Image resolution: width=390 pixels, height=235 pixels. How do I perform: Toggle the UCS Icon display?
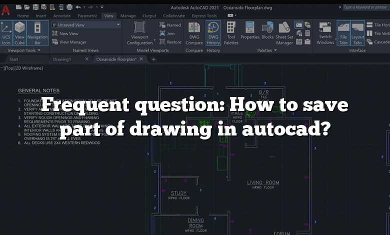coord(6,33)
